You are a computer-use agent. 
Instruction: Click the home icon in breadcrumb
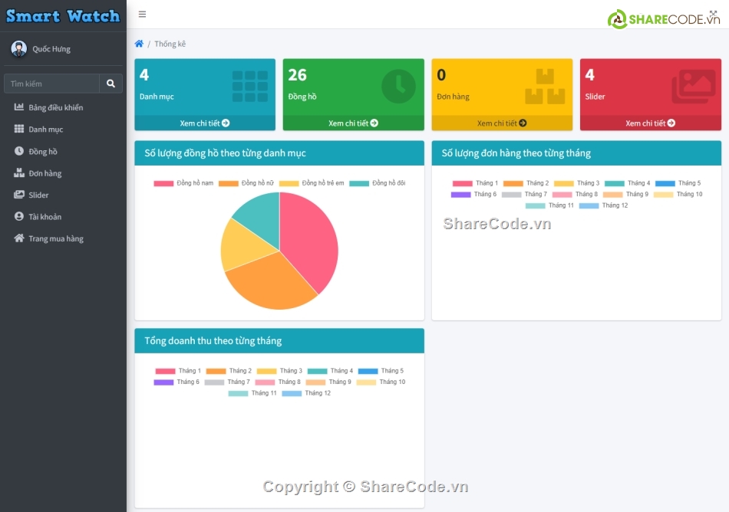[139, 44]
